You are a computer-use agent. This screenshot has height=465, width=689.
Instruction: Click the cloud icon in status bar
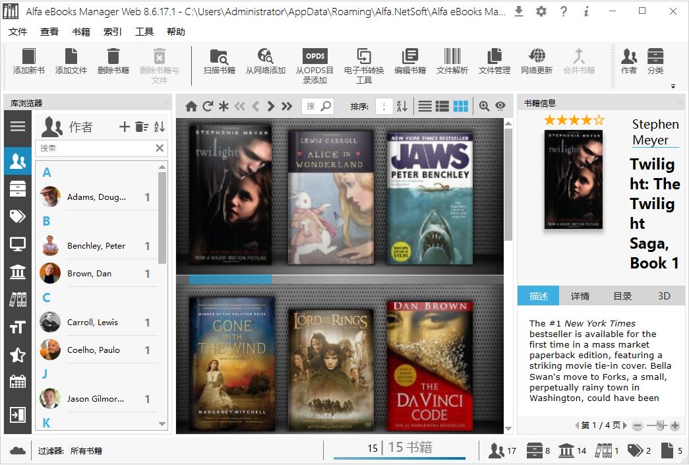(18, 450)
